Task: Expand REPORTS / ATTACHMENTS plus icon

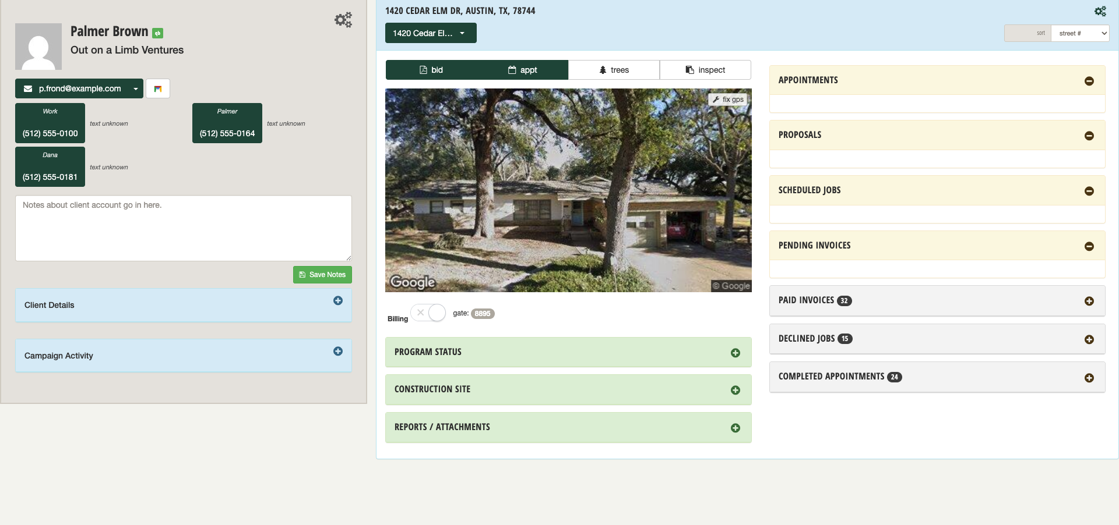Action: tap(736, 428)
